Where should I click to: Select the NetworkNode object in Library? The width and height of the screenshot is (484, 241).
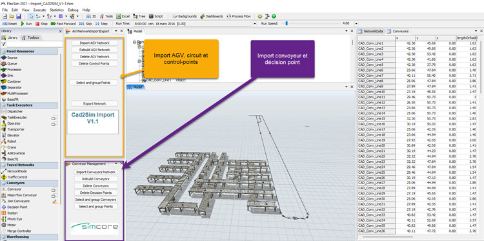pyautogui.click(x=14, y=171)
